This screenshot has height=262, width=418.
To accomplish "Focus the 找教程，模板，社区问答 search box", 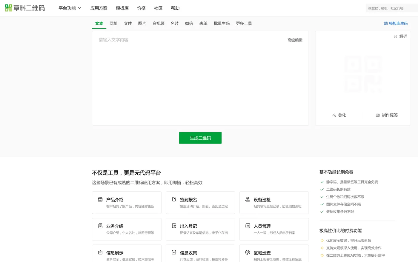I will [392, 8].
